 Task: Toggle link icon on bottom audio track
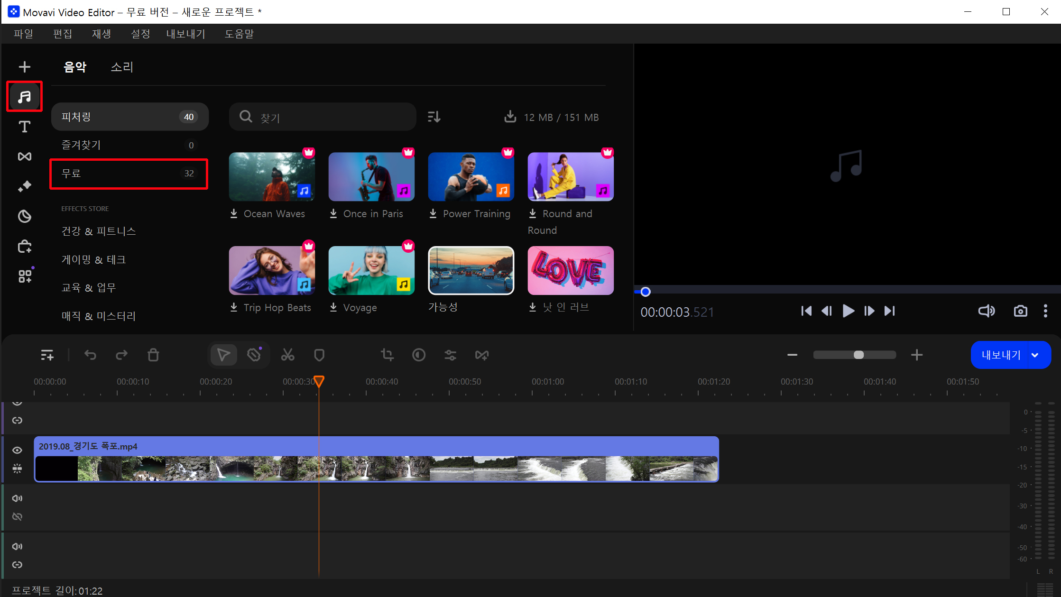(x=17, y=564)
